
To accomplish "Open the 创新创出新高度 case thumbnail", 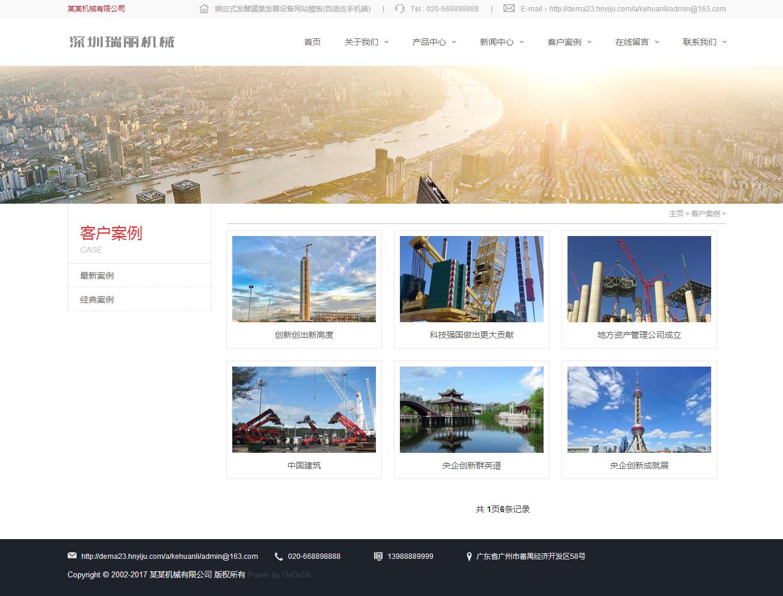I will (x=304, y=279).
